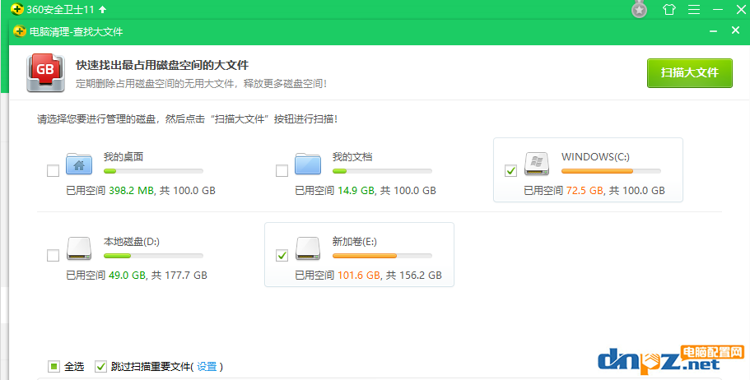Click the 我的桌面 usage bar
This screenshot has height=380, width=750.
point(153,170)
